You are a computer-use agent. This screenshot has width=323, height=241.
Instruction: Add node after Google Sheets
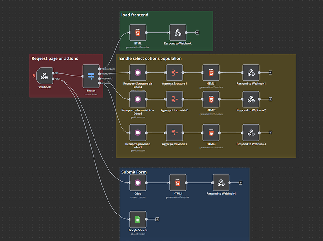point(157,219)
